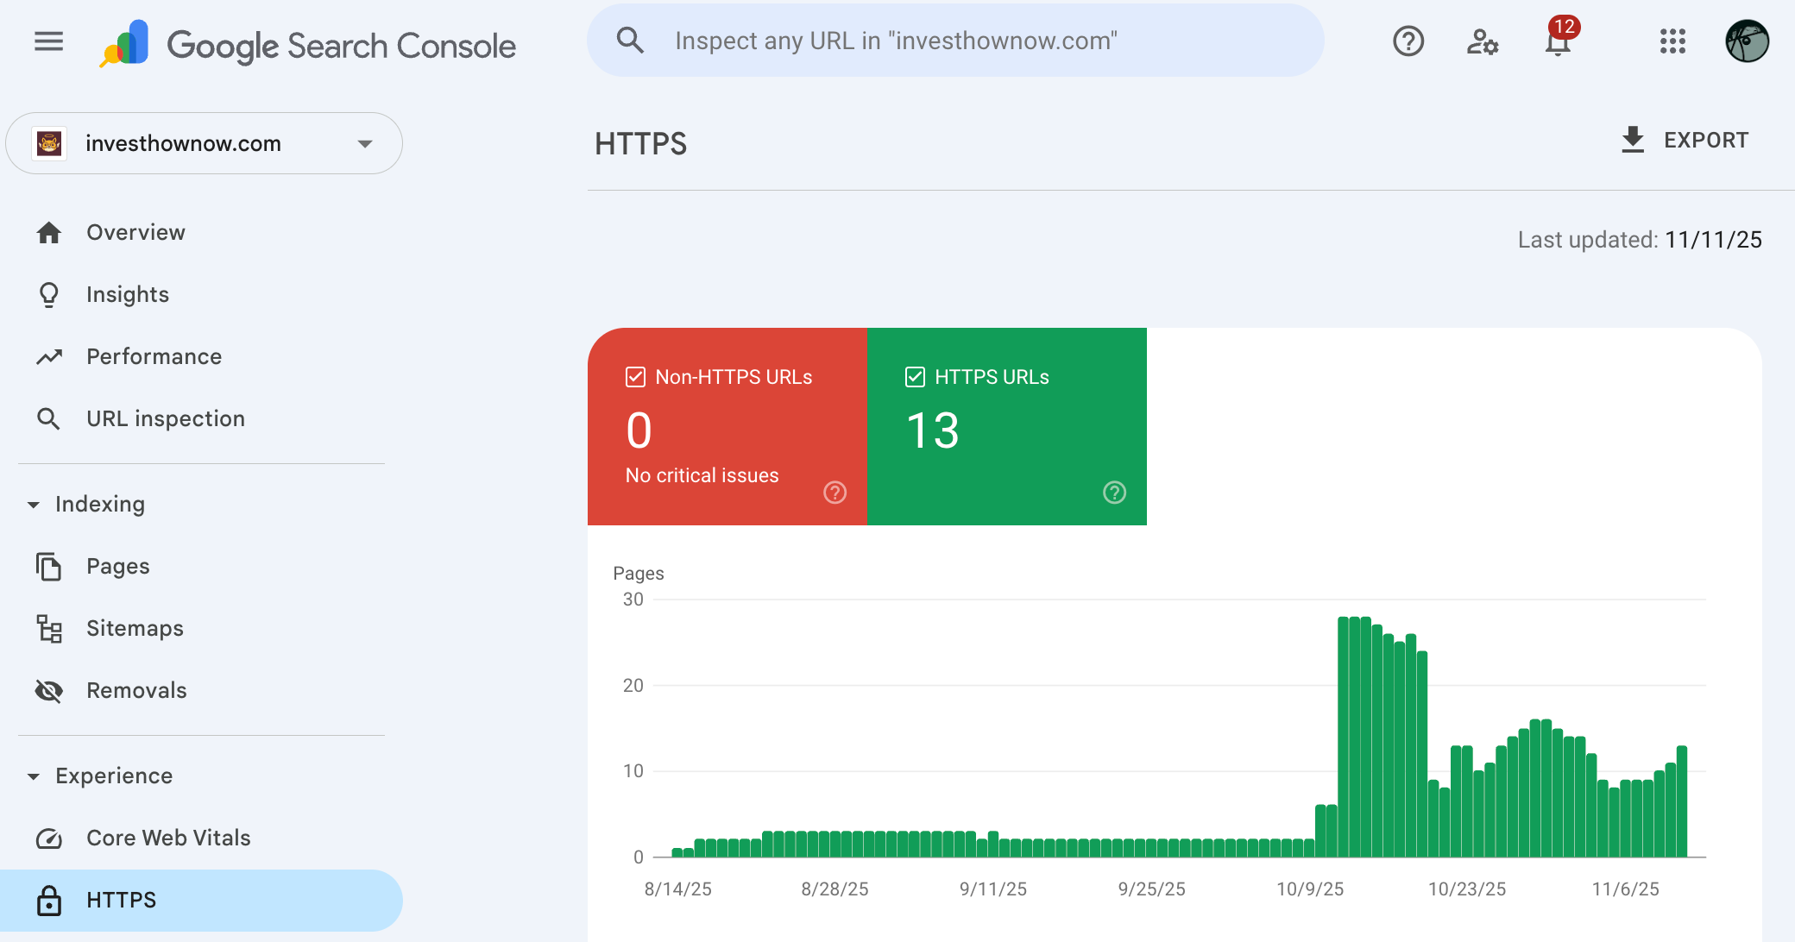Open the Google apps grid
Viewport: 1795px width, 942px height.
click(x=1672, y=41)
